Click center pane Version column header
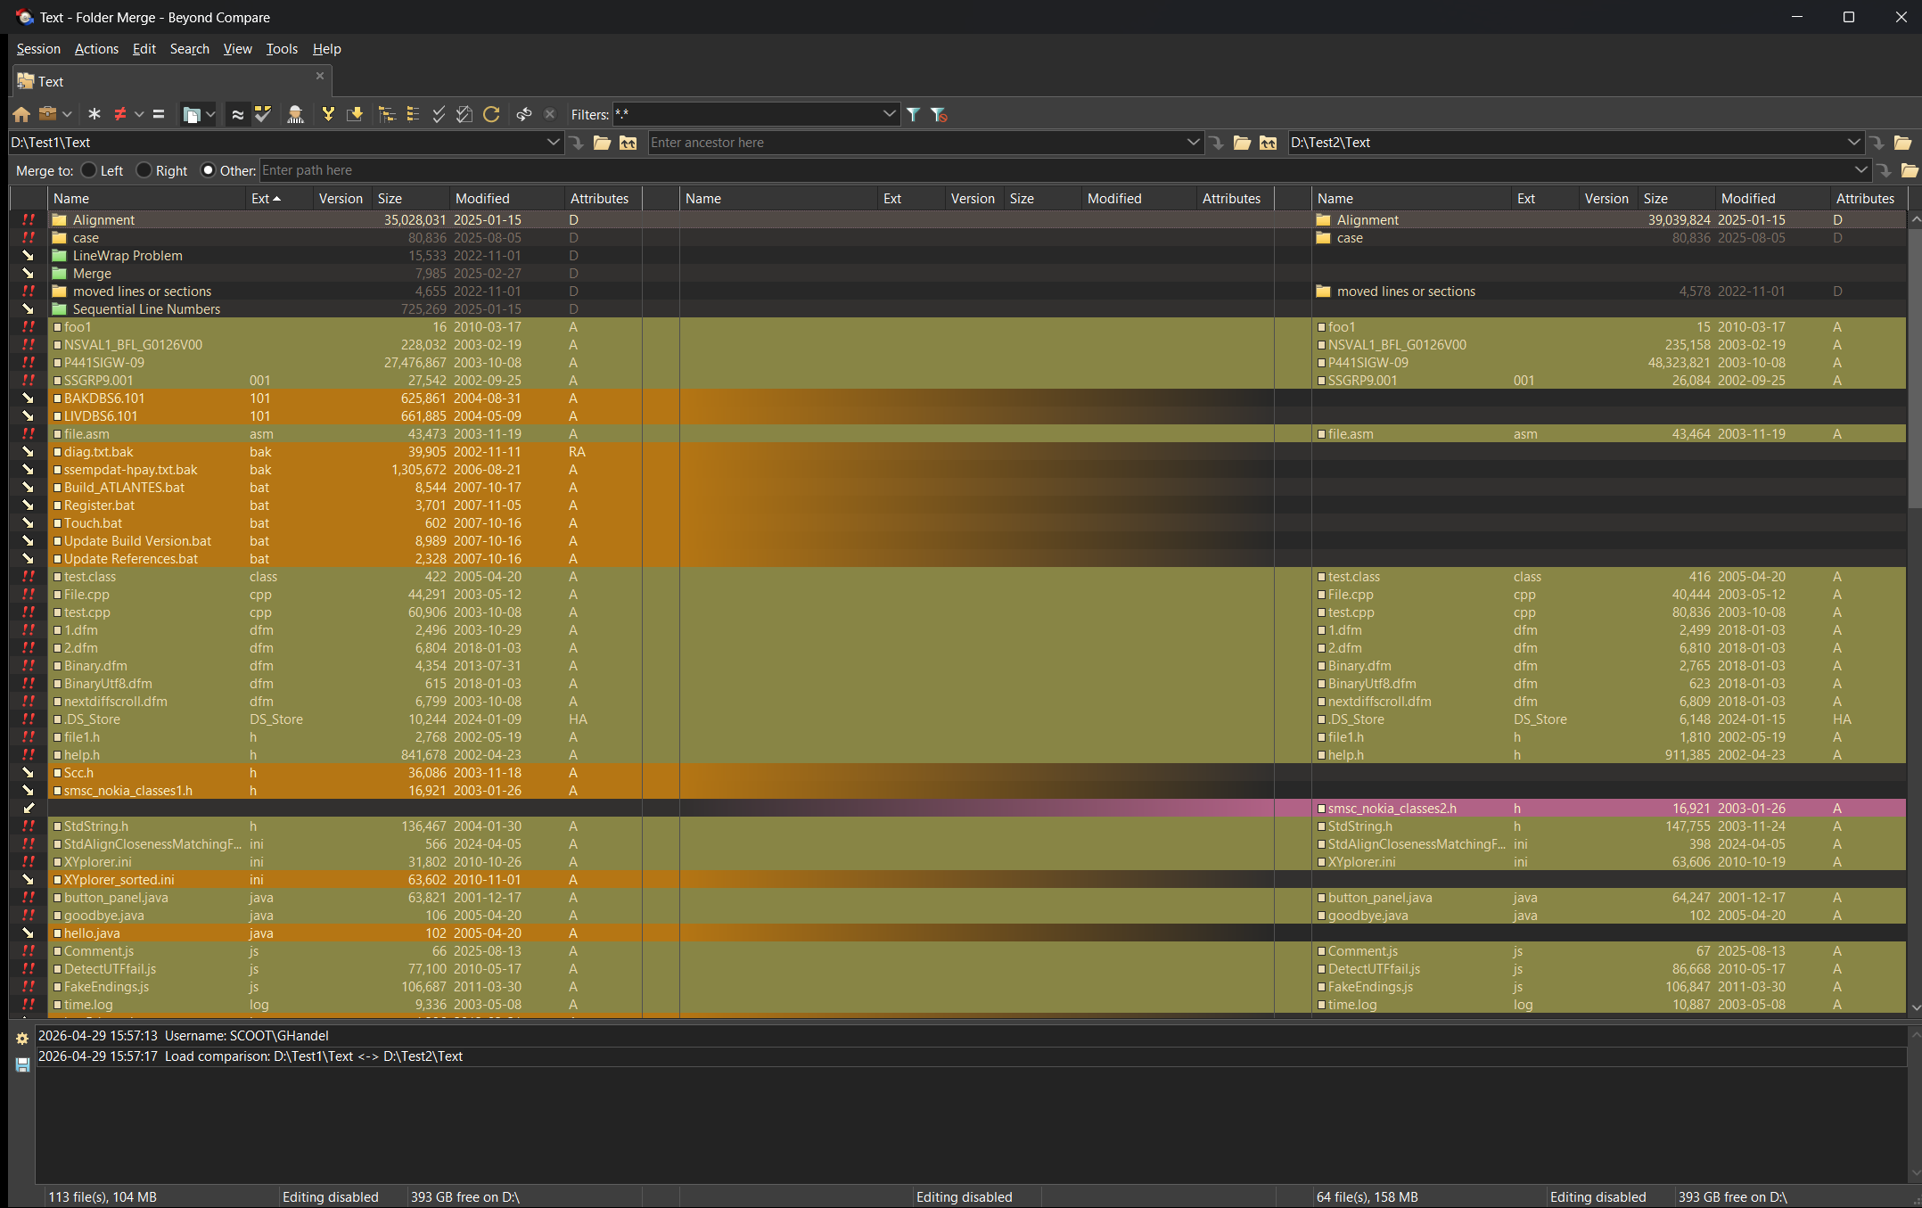Viewport: 1922px width, 1208px height. (x=973, y=199)
